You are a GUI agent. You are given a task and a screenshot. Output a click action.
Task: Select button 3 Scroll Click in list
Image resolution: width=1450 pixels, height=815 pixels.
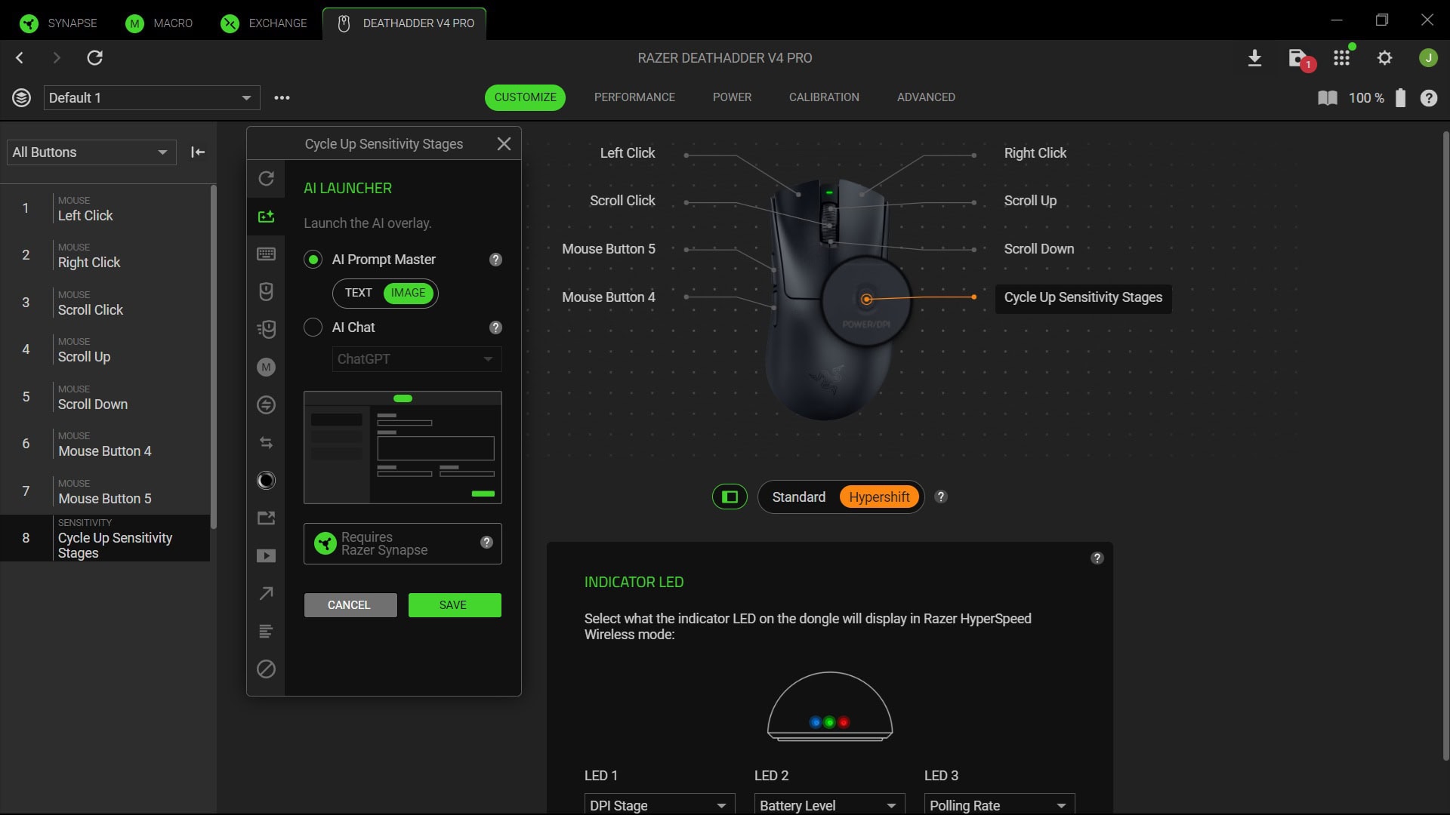click(105, 303)
